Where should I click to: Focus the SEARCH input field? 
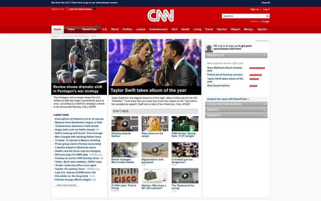point(244,16)
